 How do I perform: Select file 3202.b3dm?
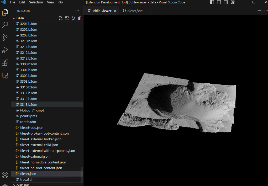pyautogui.click(x=47, y=30)
